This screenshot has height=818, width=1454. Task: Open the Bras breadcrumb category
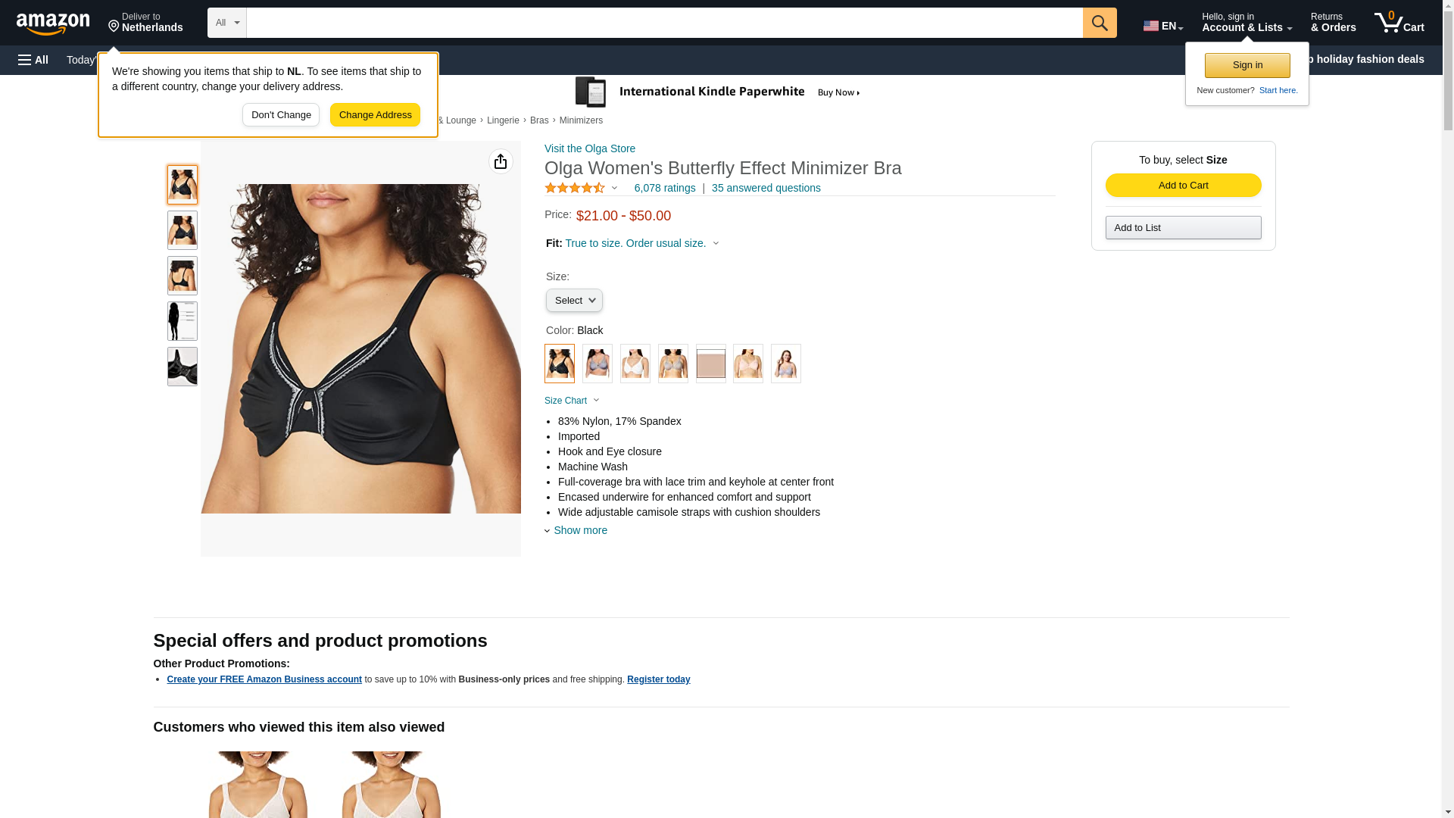click(x=539, y=120)
